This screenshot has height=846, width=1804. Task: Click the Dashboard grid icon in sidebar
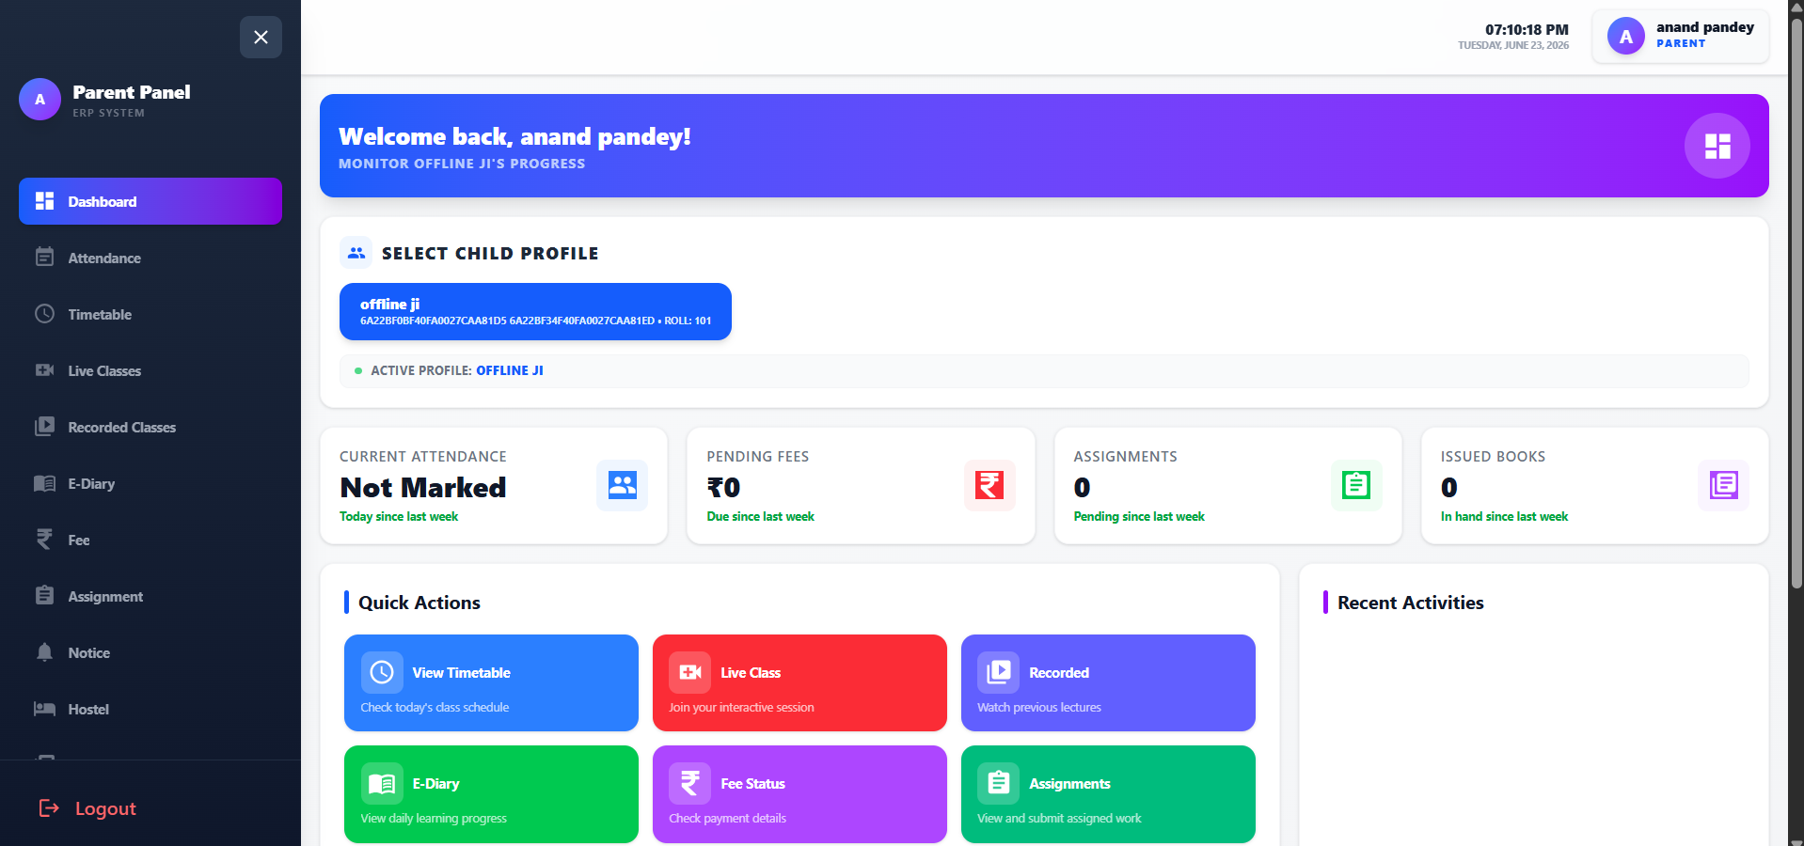pos(44,201)
